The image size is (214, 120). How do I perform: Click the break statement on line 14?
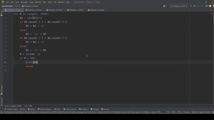pyautogui.click(x=29, y=66)
